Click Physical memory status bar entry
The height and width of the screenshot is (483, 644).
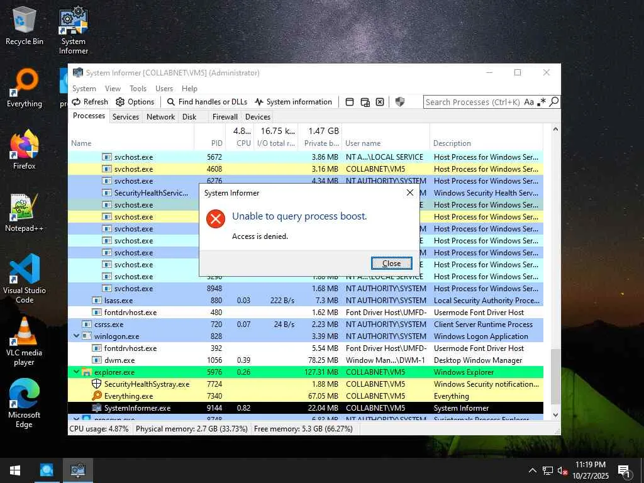click(x=191, y=429)
